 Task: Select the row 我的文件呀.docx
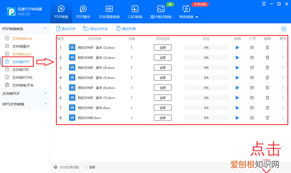172,118
